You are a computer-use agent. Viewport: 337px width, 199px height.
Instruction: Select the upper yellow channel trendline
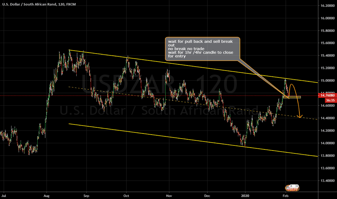coord(193,66)
